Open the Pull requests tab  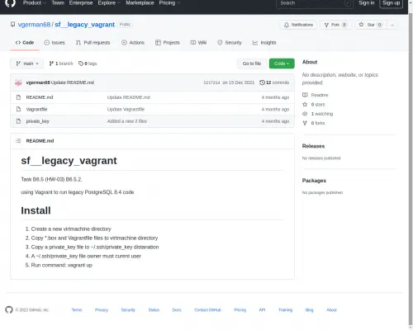coord(93,43)
